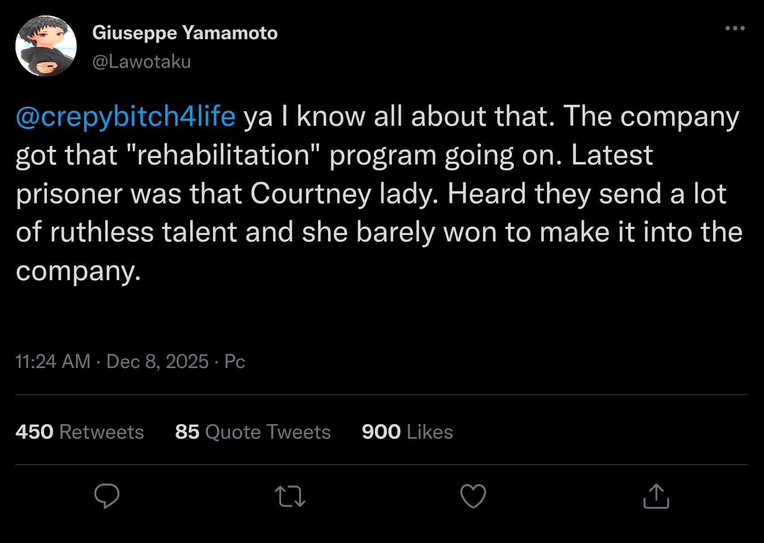The image size is (764, 543).
Task: Open the Giuseppe Yamamoto display name
Action: click(x=185, y=33)
